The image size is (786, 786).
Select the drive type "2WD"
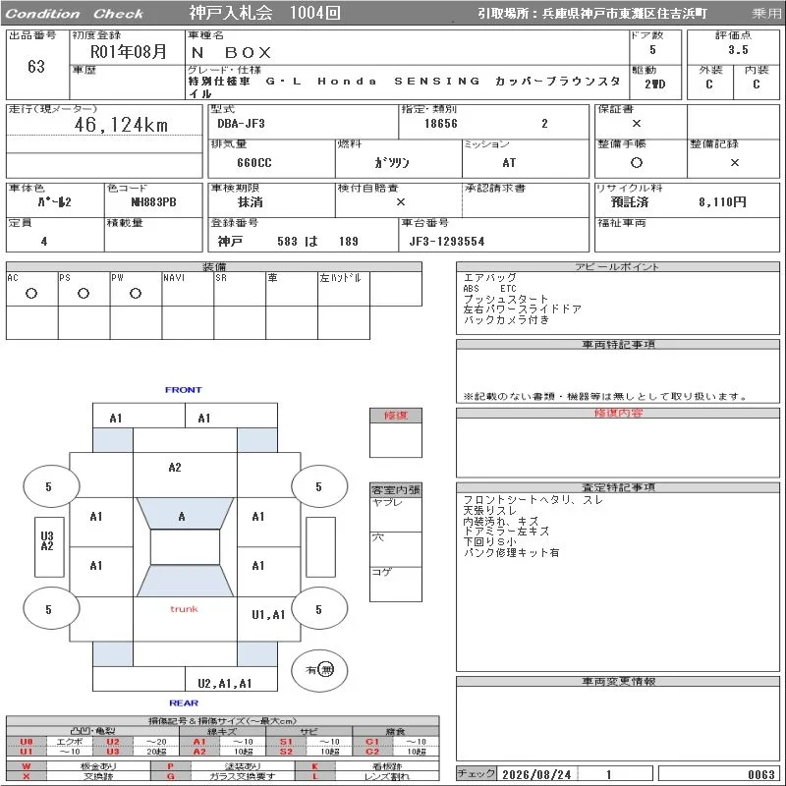[654, 84]
